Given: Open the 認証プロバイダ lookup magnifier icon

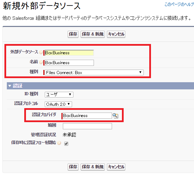Looking at the screenshot, I should point(115,116).
